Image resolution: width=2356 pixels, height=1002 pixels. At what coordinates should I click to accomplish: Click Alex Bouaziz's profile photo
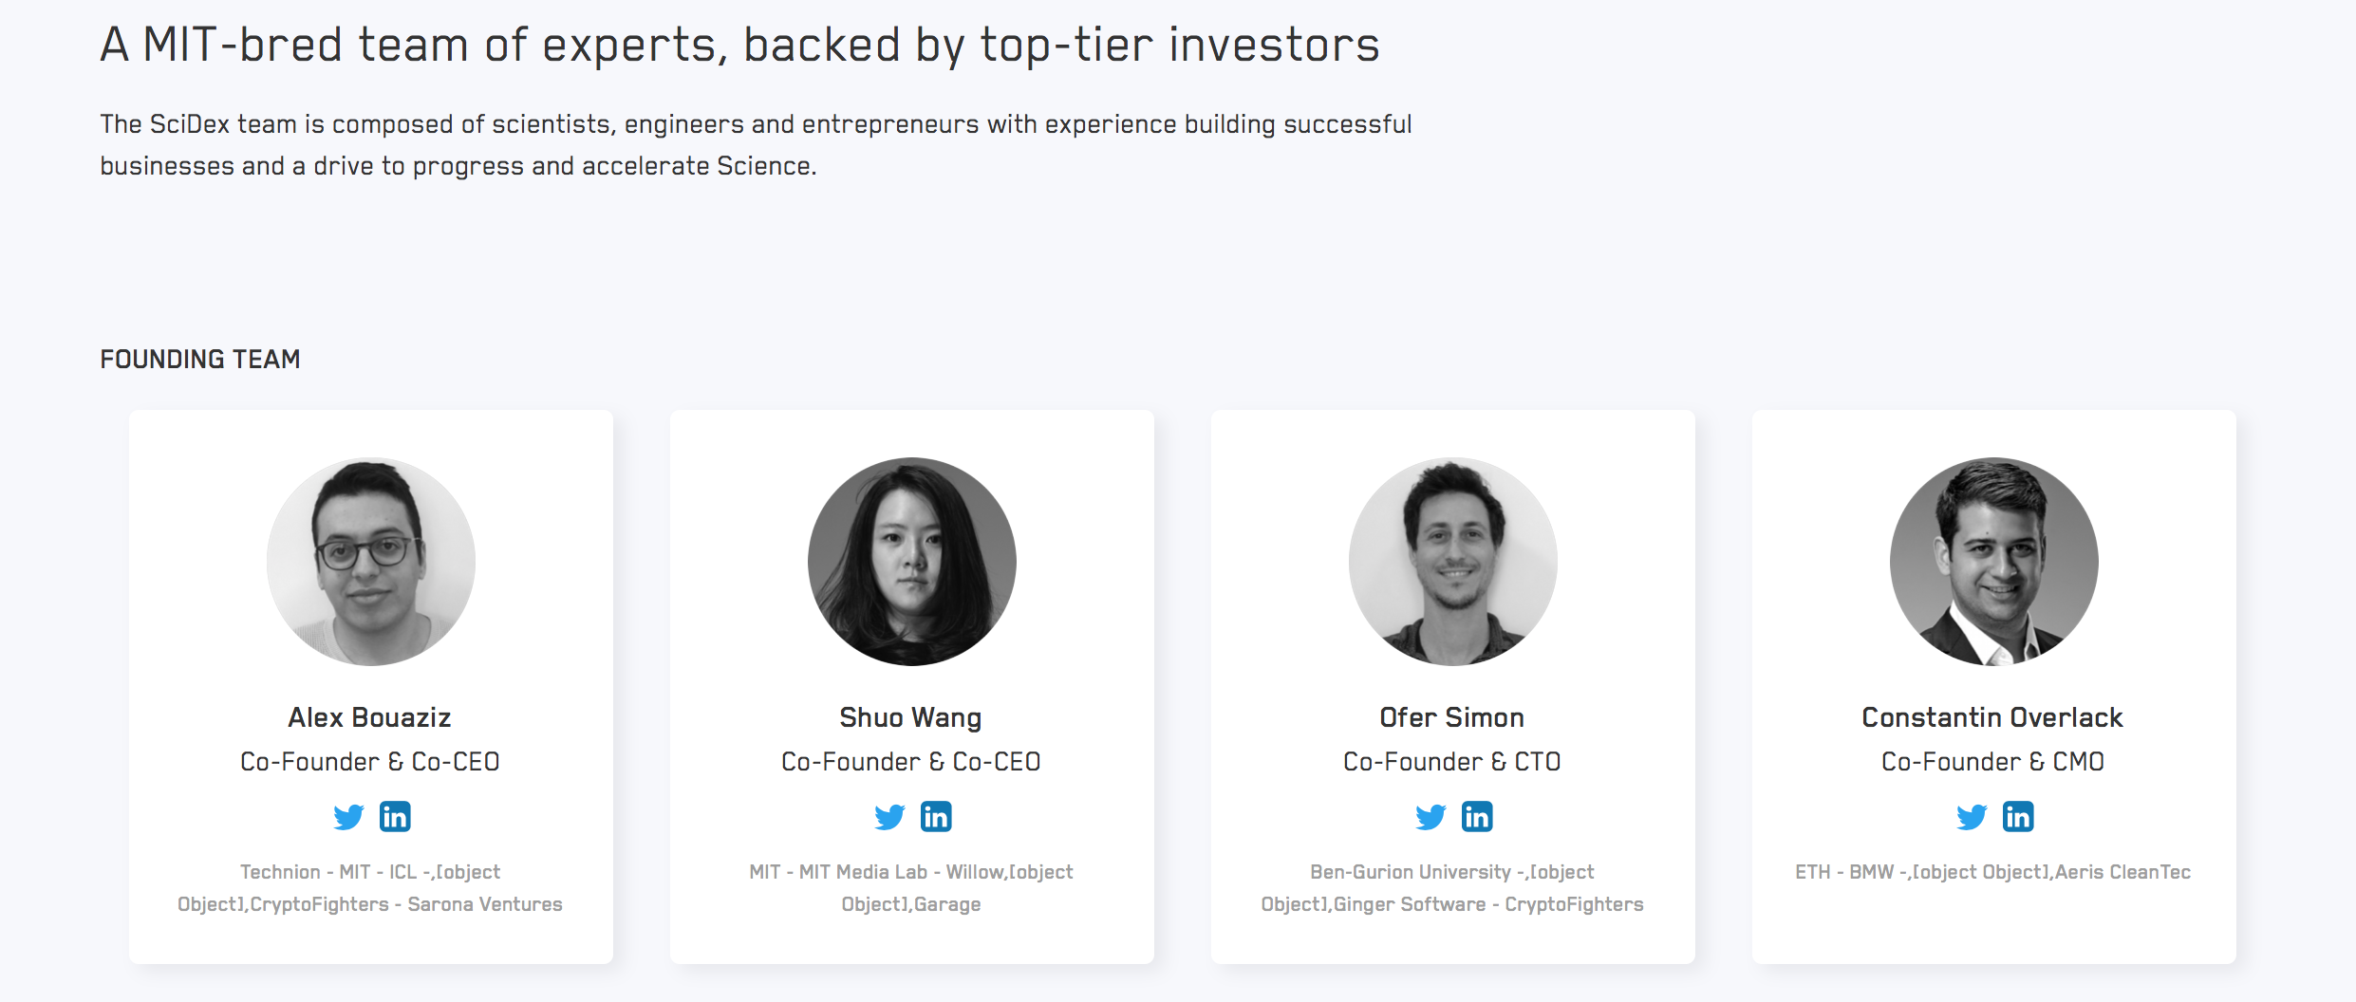371,562
